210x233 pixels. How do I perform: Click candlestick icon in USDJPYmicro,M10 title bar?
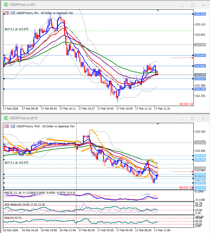coord(5,118)
